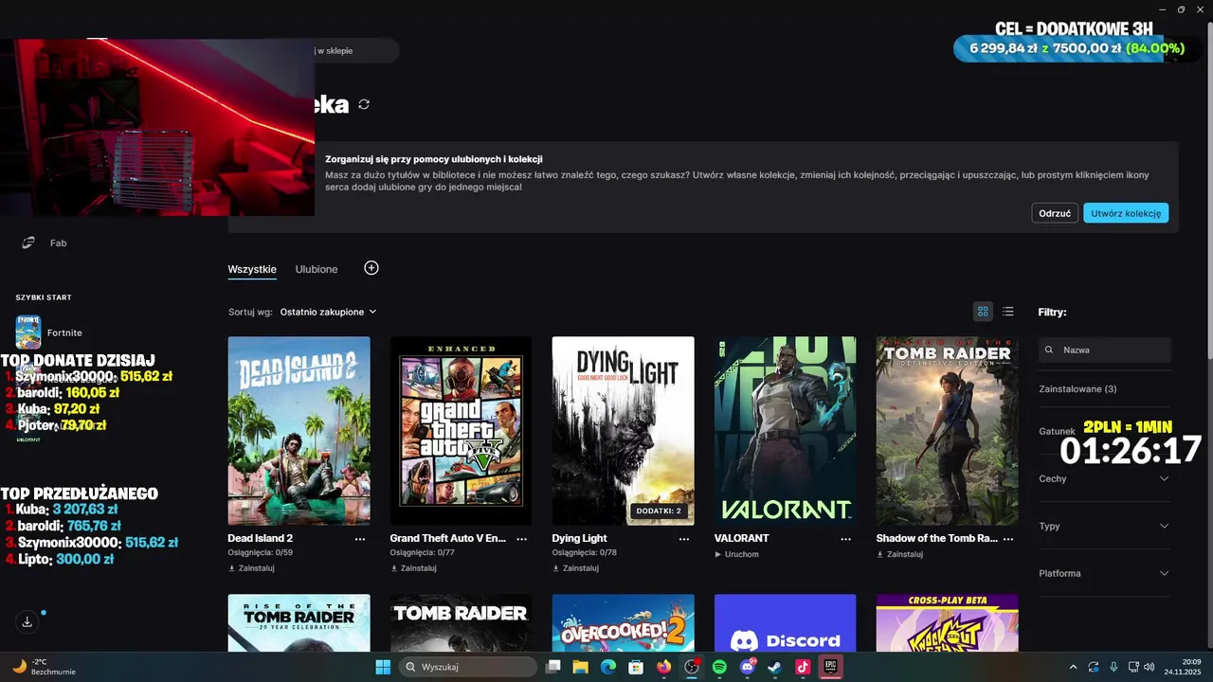Screen dimensions: 1213x682
Task: Open Firefox from the taskbar
Action: [x=664, y=667]
